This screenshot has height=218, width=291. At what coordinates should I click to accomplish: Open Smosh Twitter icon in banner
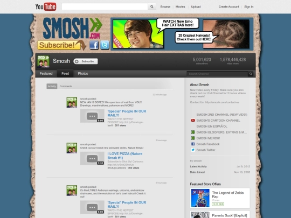[105, 45]
